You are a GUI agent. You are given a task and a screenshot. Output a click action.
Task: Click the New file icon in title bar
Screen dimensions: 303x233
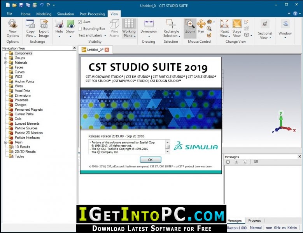pos(8,5)
